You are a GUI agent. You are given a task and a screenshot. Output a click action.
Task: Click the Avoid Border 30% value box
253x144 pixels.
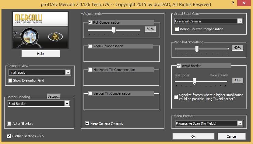point(237,80)
